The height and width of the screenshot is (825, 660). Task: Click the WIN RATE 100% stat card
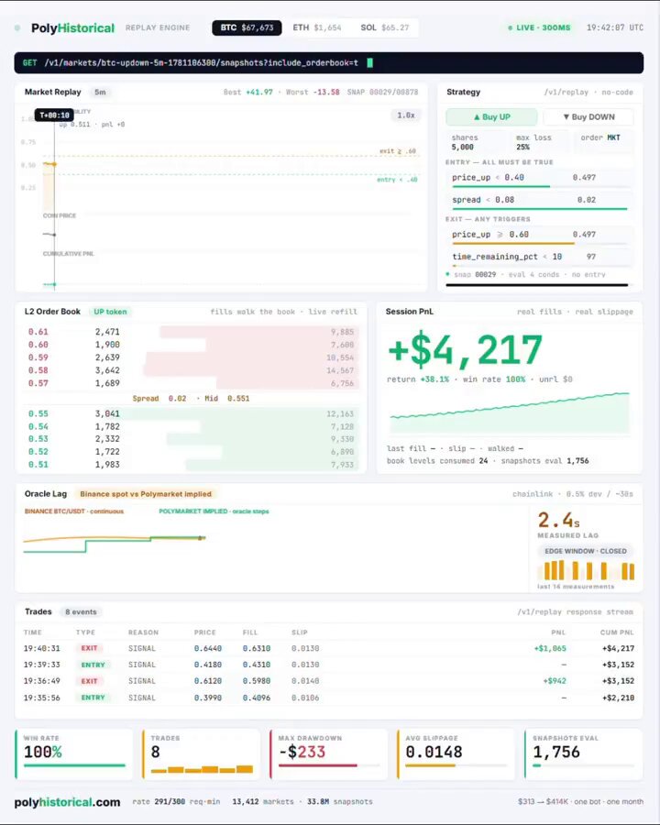[73, 754]
